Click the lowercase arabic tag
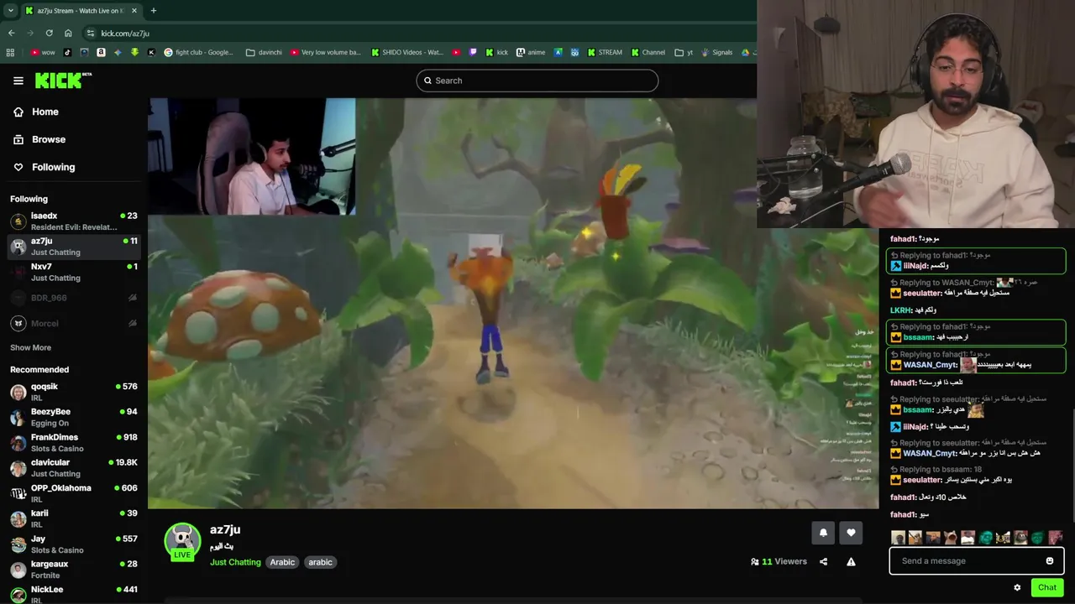1075x604 pixels. coord(320,562)
